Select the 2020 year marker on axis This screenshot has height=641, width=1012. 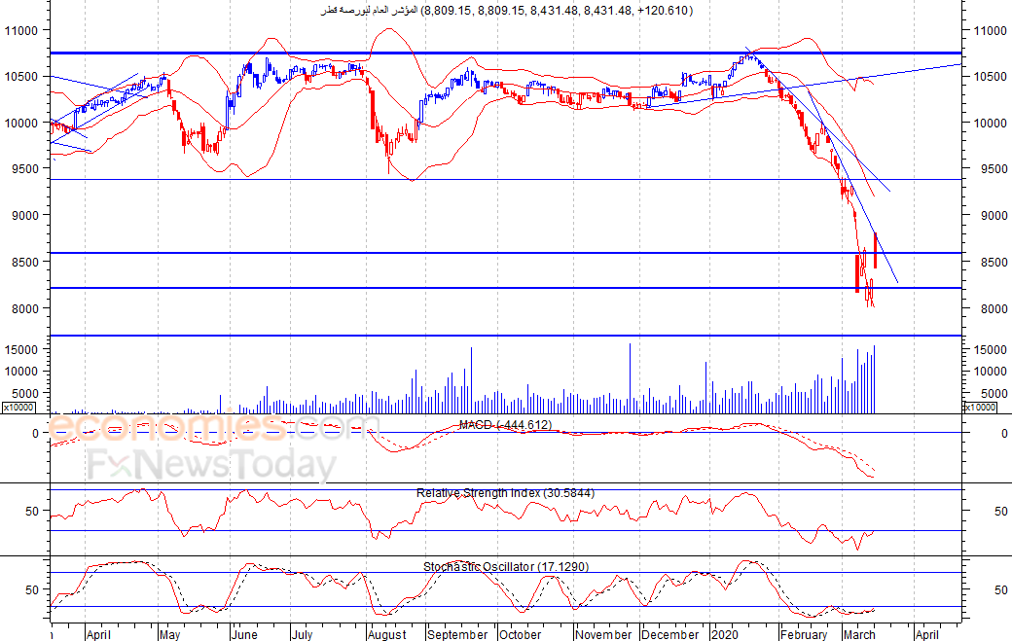pos(724,634)
